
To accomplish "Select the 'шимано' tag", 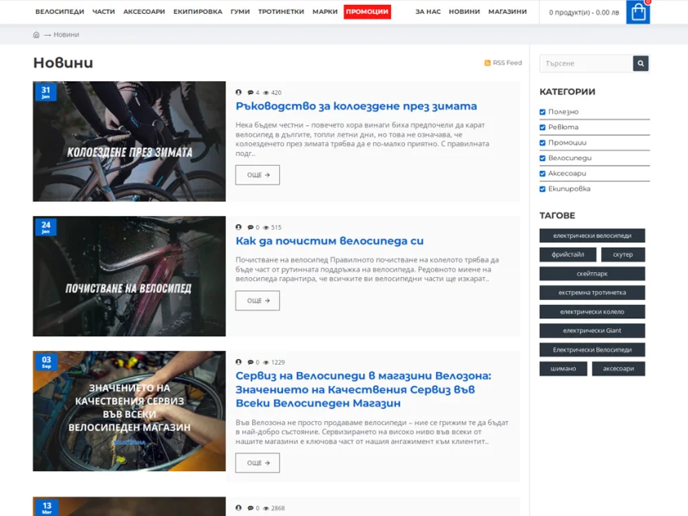I will [x=564, y=369].
